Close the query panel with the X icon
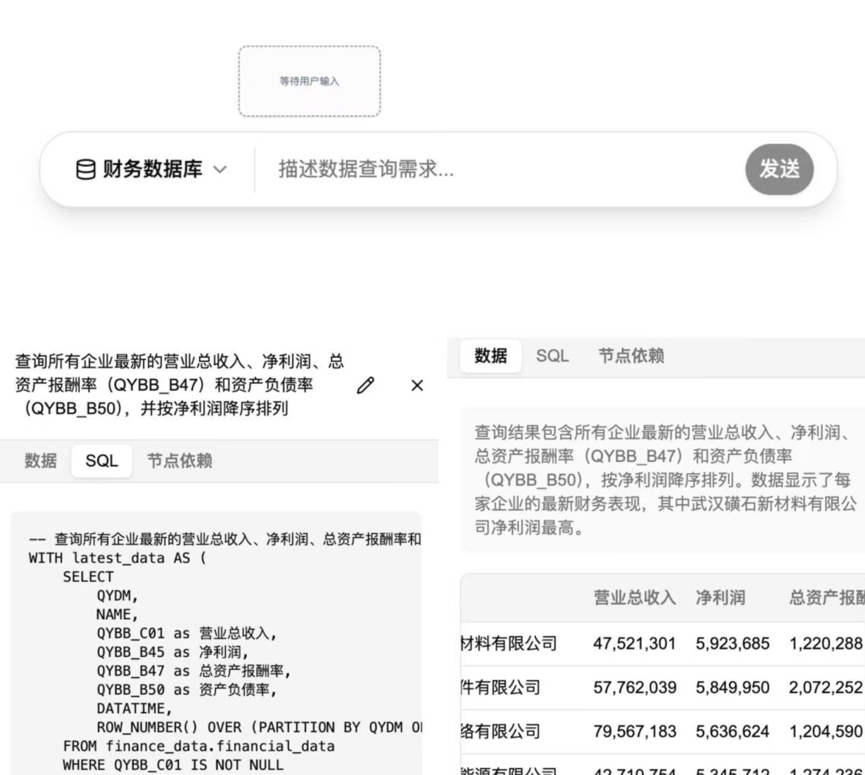The height and width of the screenshot is (775, 865). pyautogui.click(x=417, y=385)
